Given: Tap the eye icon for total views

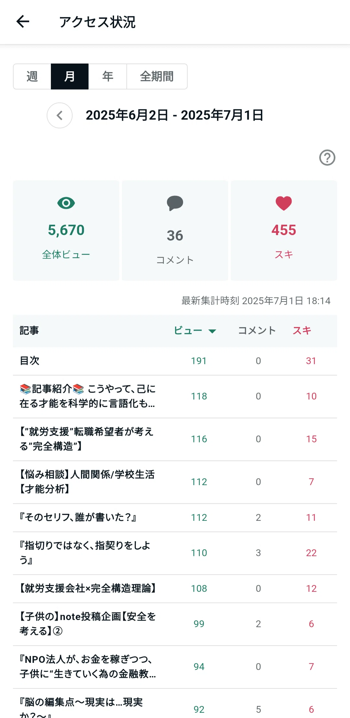Looking at the screenshot, I should pos(66,203).
